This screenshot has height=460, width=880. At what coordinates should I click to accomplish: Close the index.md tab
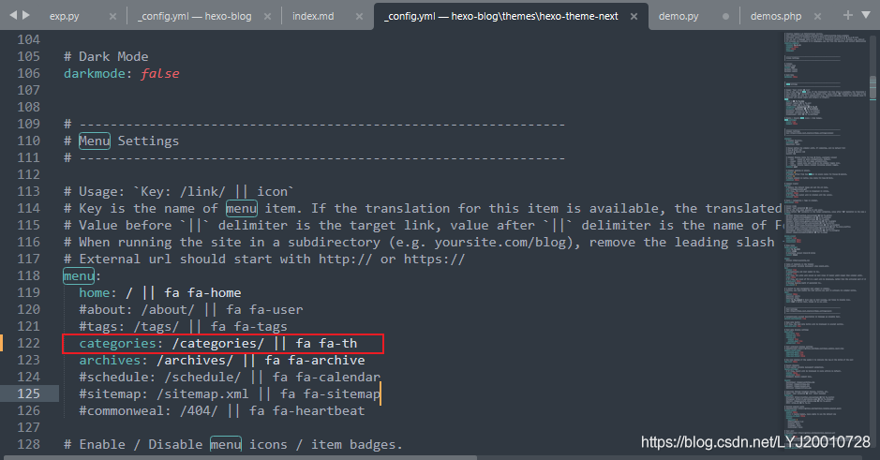(360, 16)
